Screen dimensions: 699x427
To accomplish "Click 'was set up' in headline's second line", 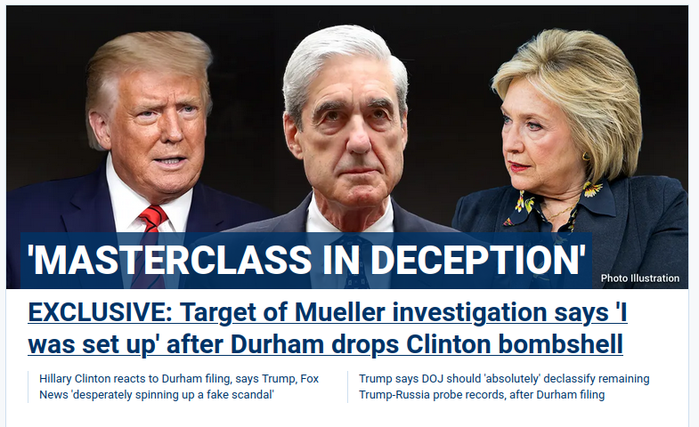I will point(92,345).
